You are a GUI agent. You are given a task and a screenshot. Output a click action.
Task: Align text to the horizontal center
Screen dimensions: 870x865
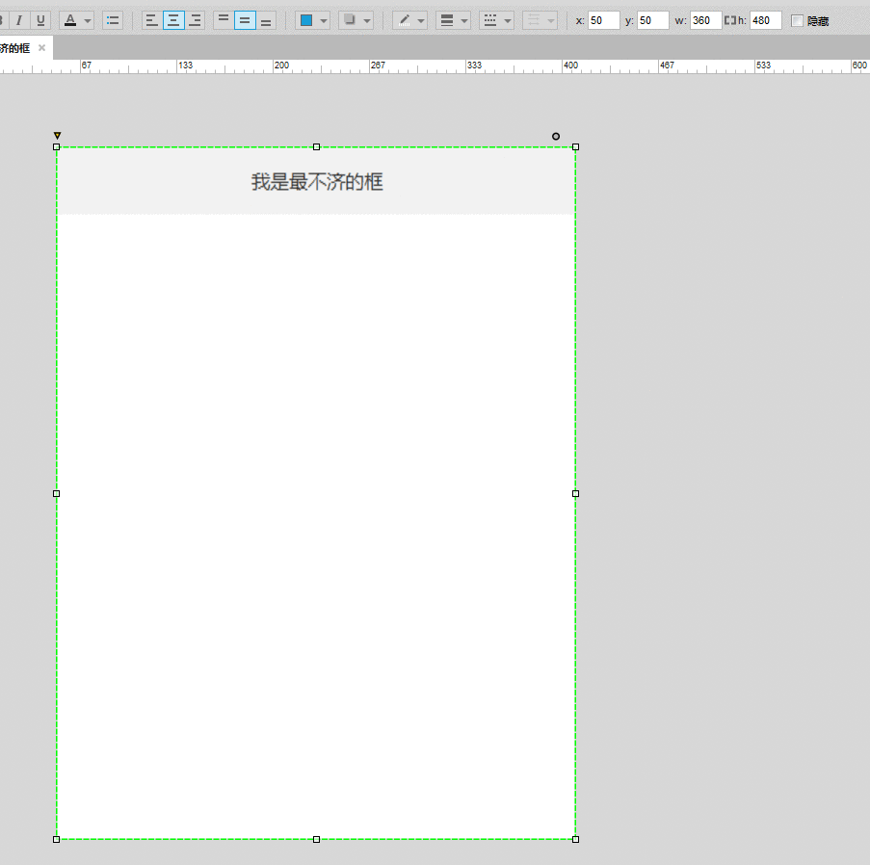[173, 20]
